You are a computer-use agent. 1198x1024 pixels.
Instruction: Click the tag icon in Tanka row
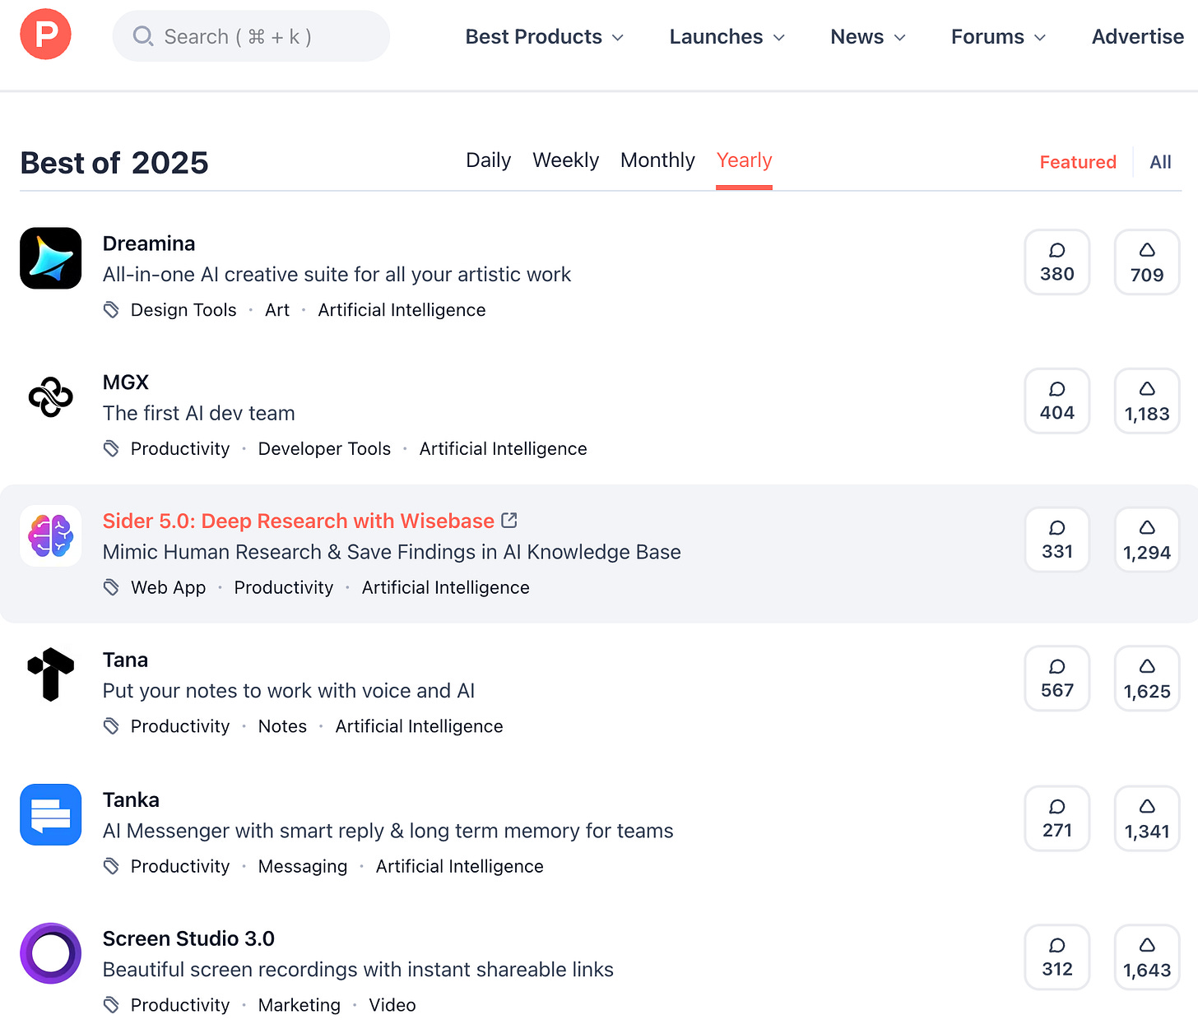click(x=111, y=866)
